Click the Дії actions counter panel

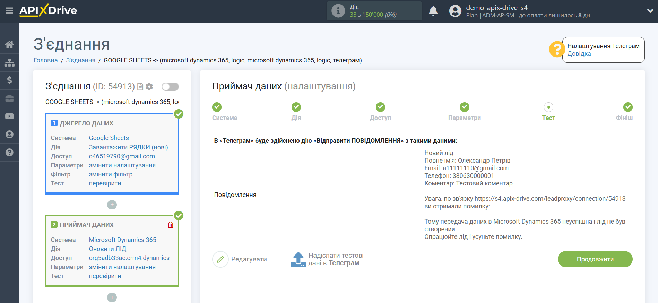[374, 11]
